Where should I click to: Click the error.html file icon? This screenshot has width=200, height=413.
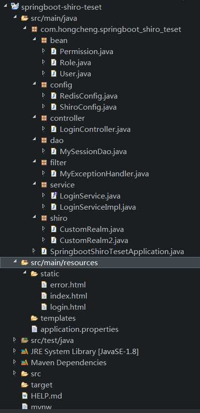(44, 285)
